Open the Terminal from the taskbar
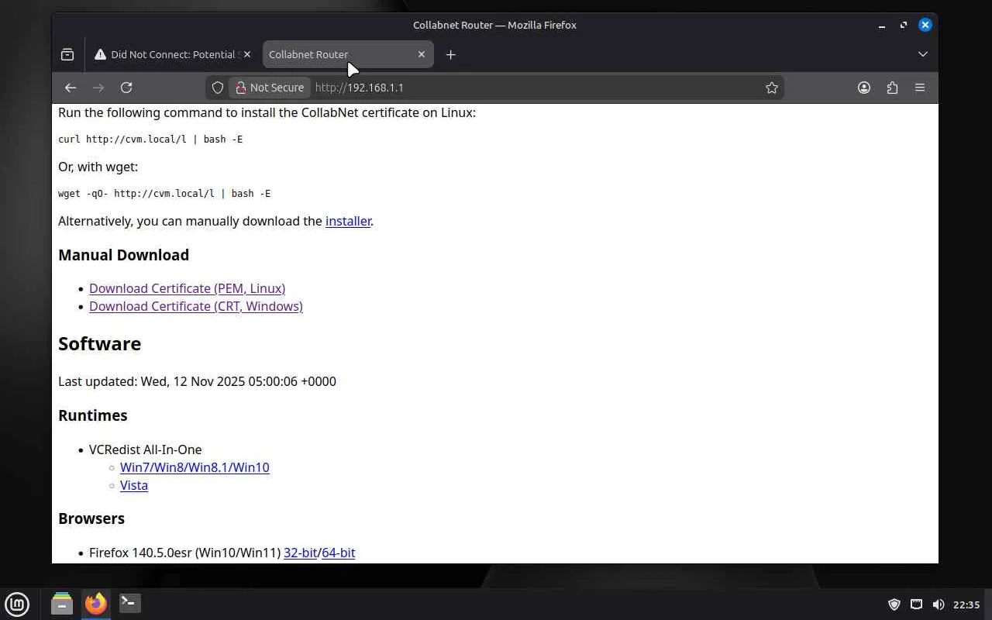This screenshot has width=992, height=620. (129, 603)
